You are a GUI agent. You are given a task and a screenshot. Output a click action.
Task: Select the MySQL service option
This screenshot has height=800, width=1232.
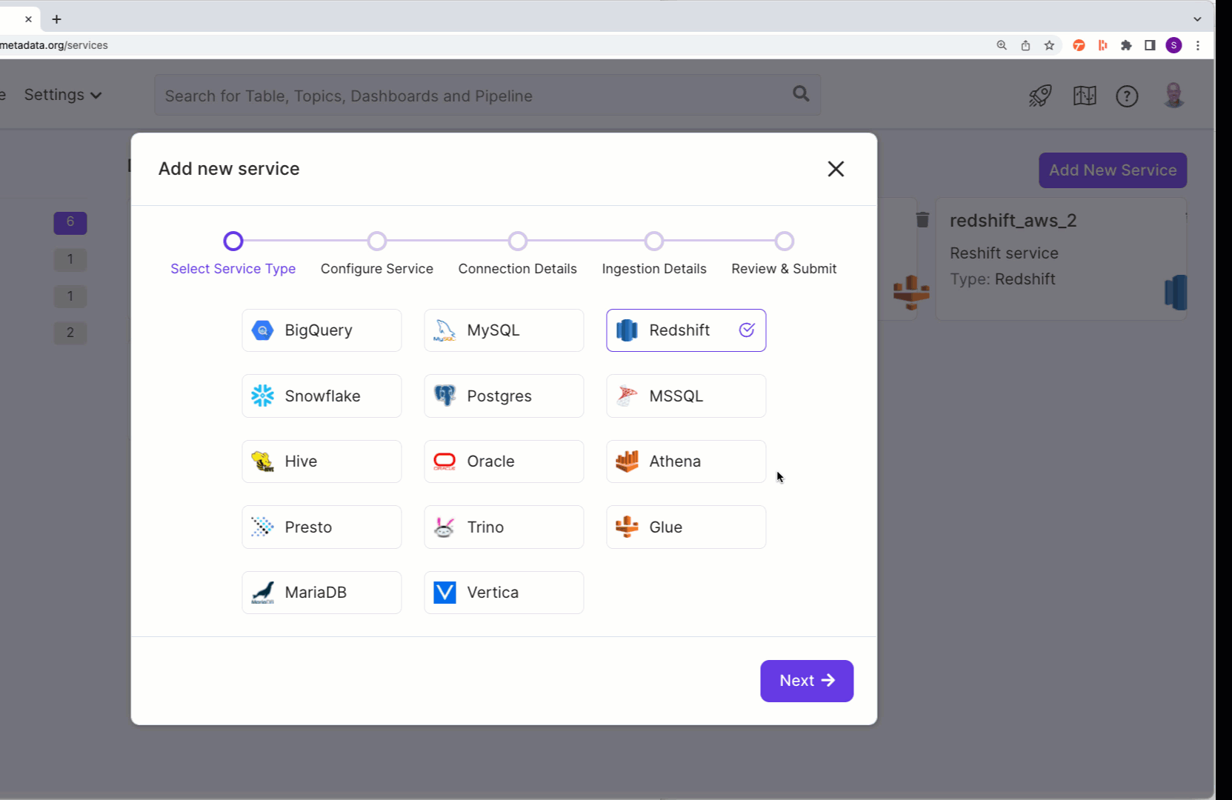coord(504,330)
